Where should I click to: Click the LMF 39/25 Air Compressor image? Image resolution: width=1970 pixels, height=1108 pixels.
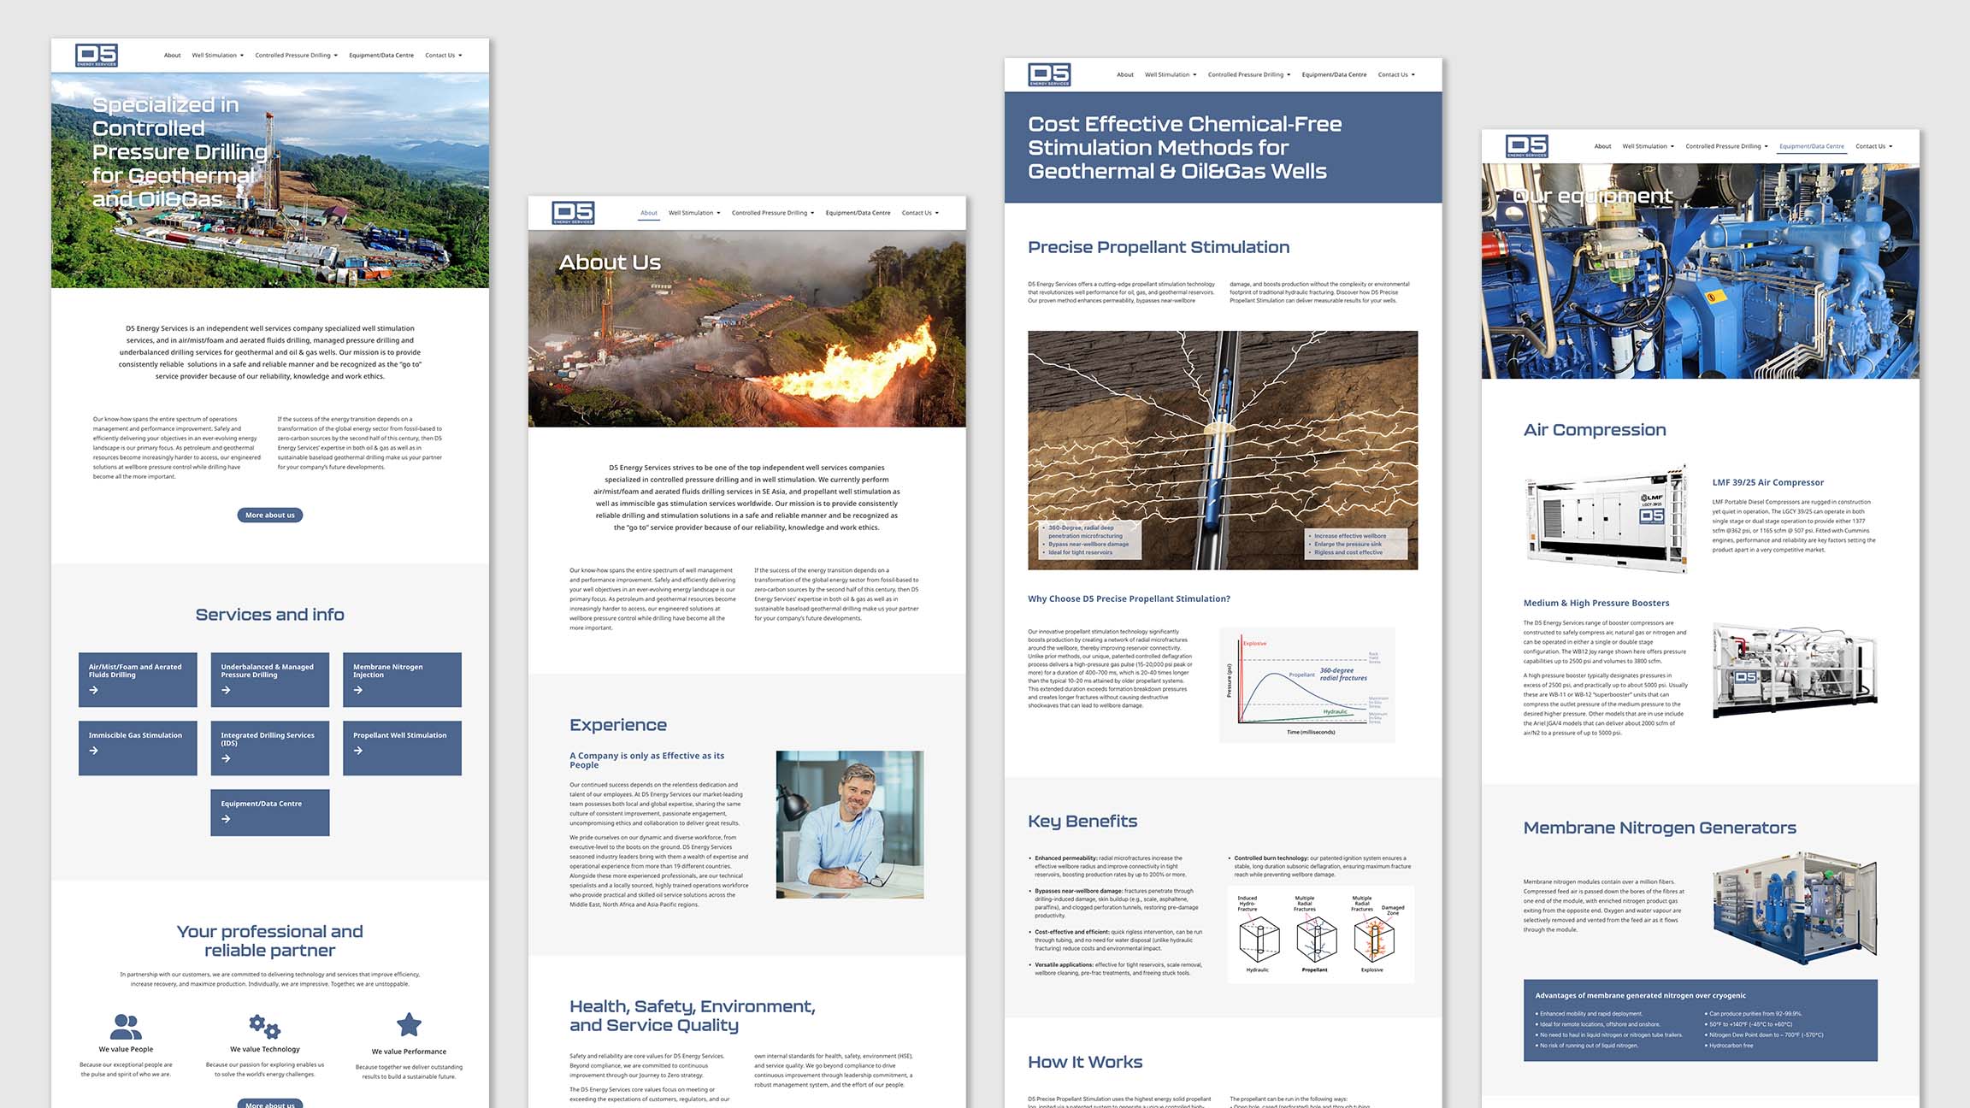1607,516
